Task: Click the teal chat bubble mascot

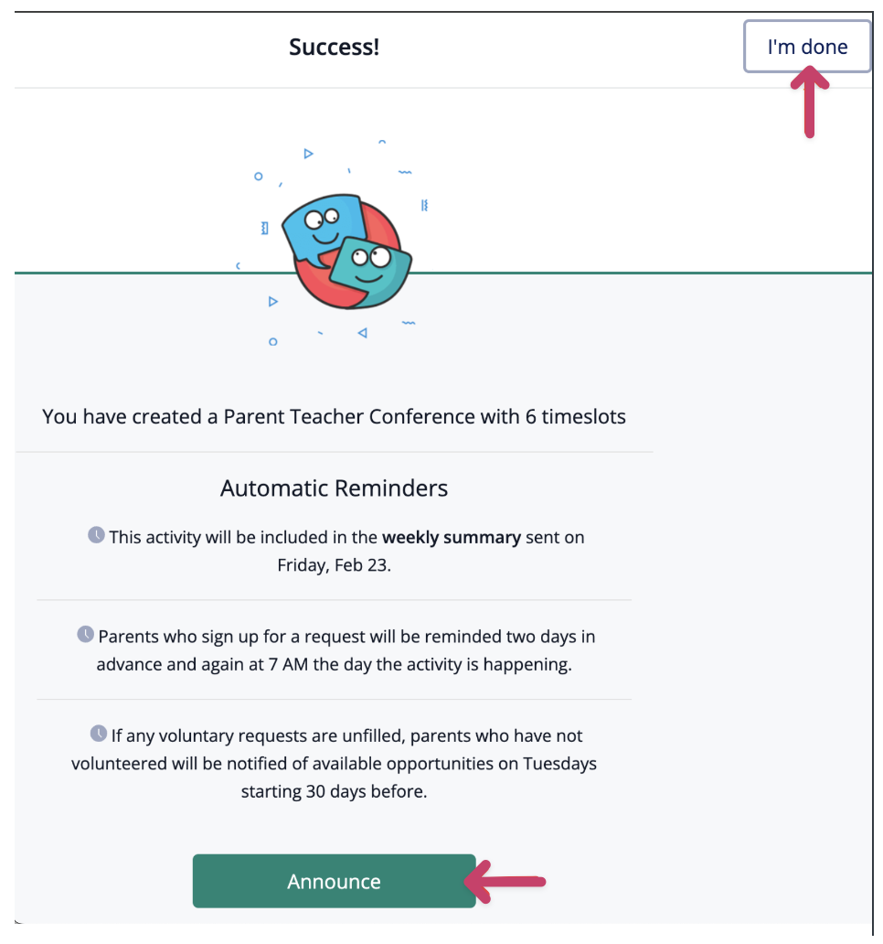Action: coord(367,269)
